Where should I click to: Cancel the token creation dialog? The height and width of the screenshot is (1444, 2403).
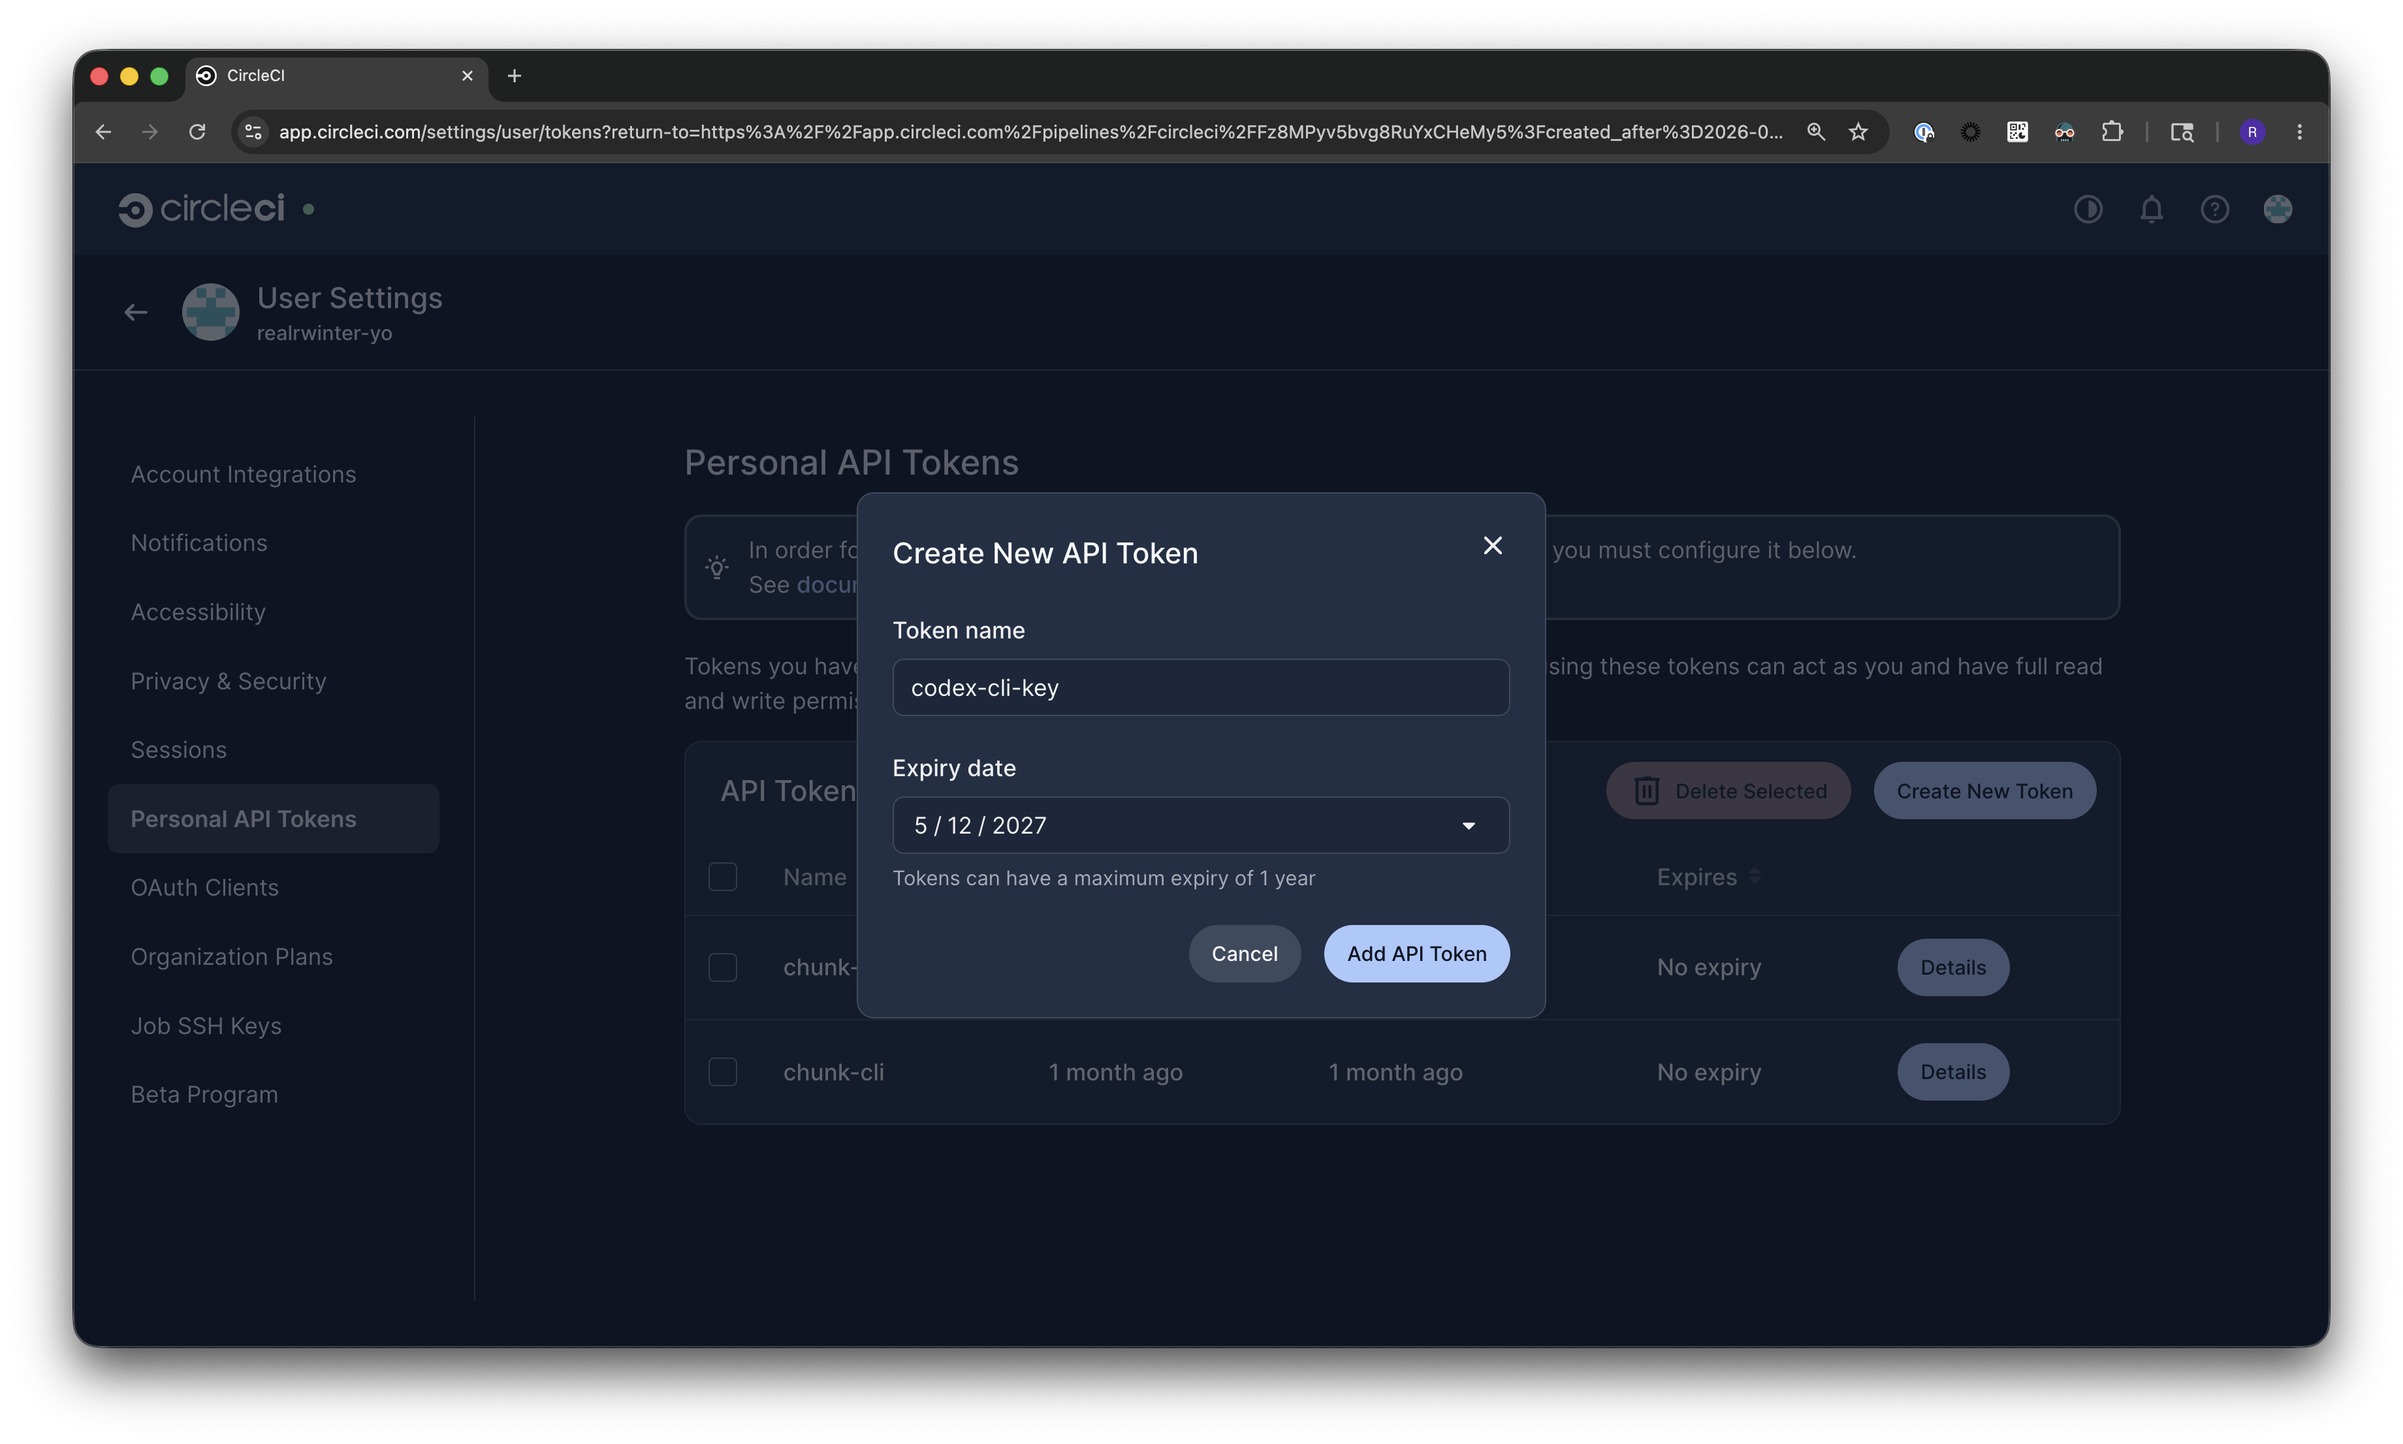tap(1244, 954)
